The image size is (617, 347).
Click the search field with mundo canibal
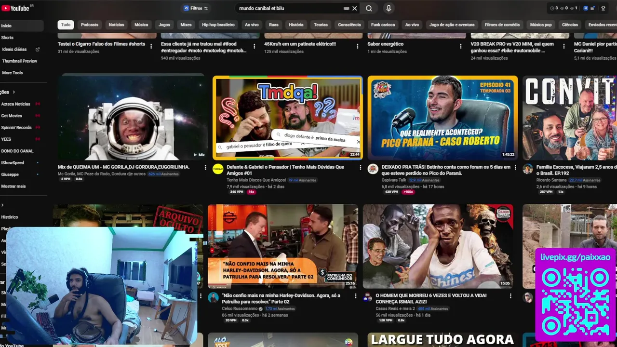289,8
